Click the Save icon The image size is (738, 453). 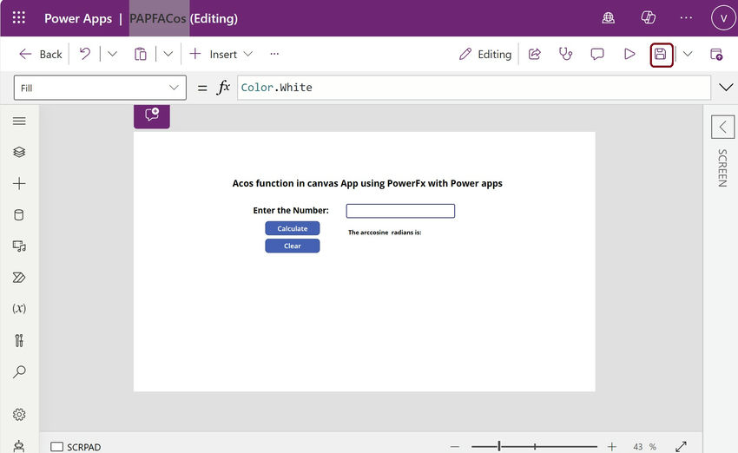click(x=661, y=54)
